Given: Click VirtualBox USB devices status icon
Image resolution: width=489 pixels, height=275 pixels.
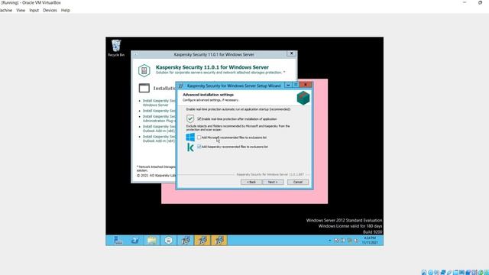Looking at the screenshot, I should click(449, 273).
